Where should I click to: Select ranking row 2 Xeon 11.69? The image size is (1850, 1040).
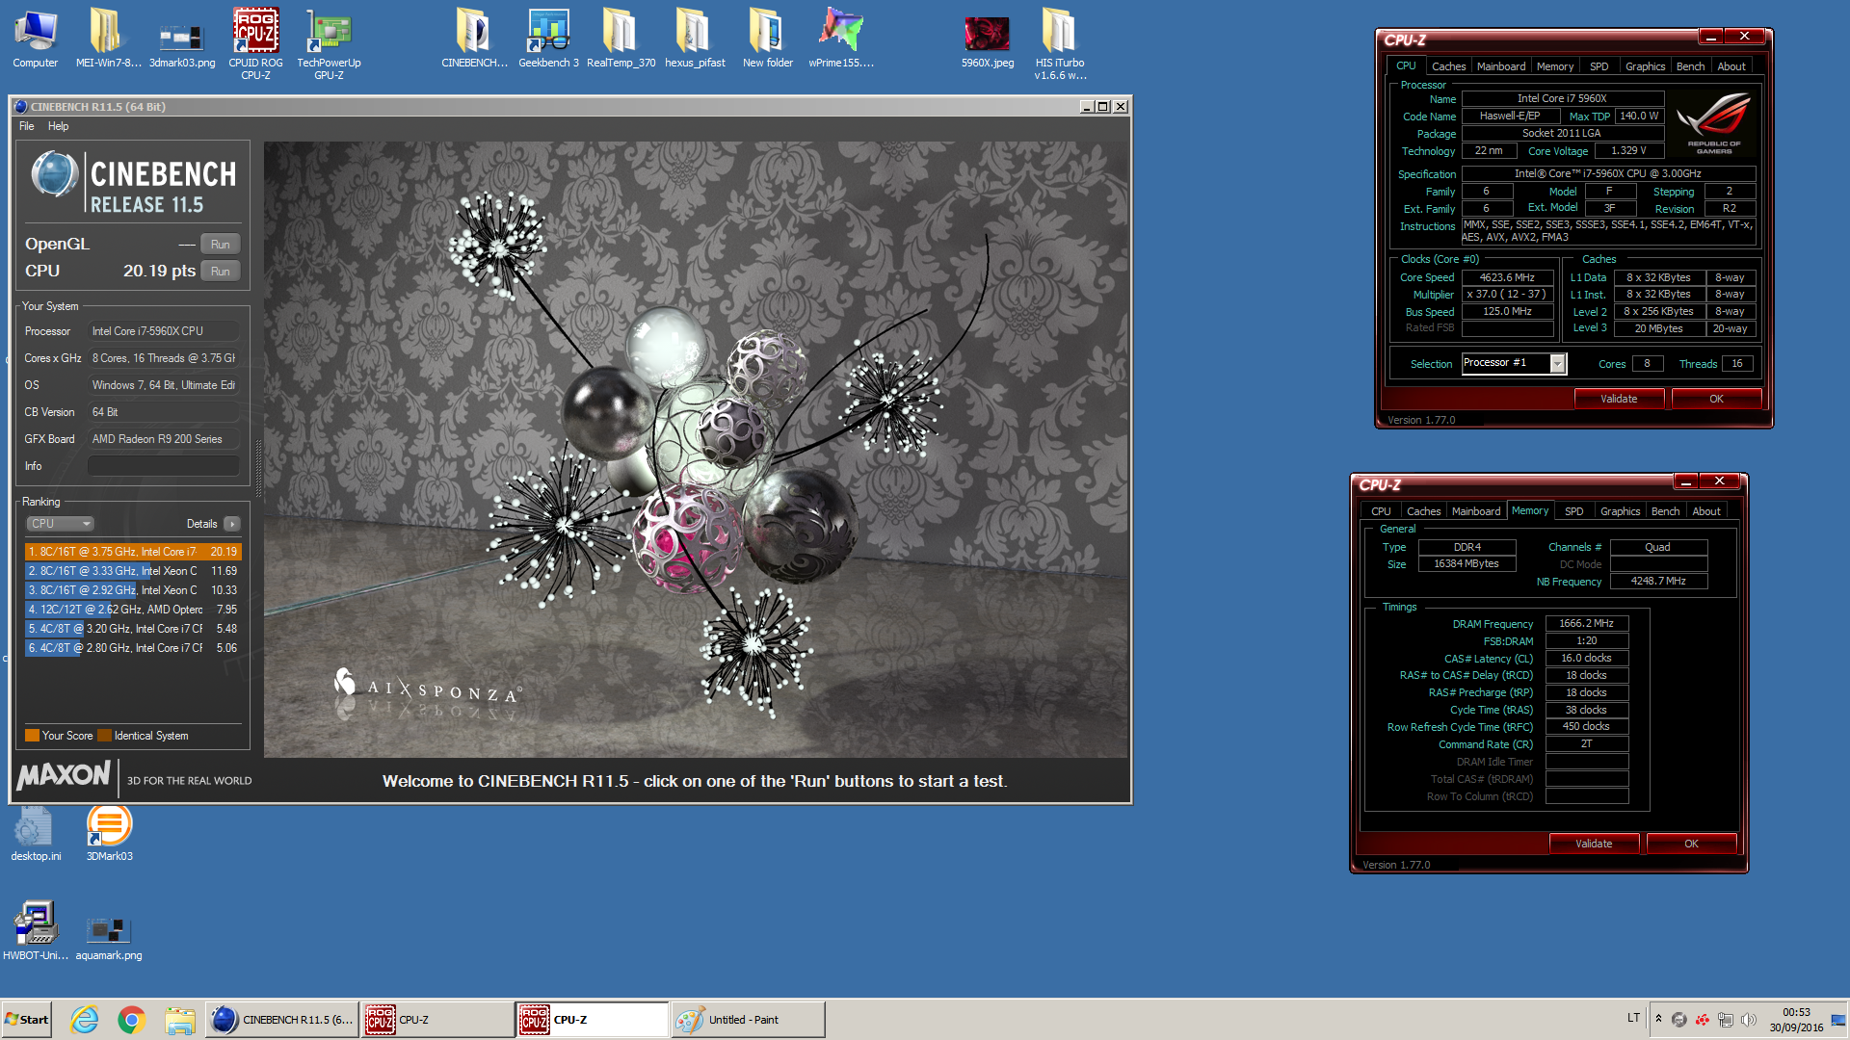pos(133,571)
